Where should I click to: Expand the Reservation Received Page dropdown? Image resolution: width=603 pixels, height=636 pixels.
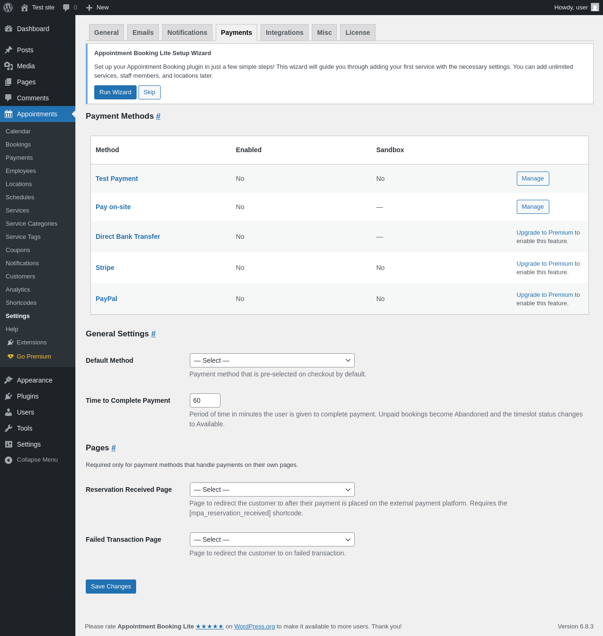(x=272, y=489)
